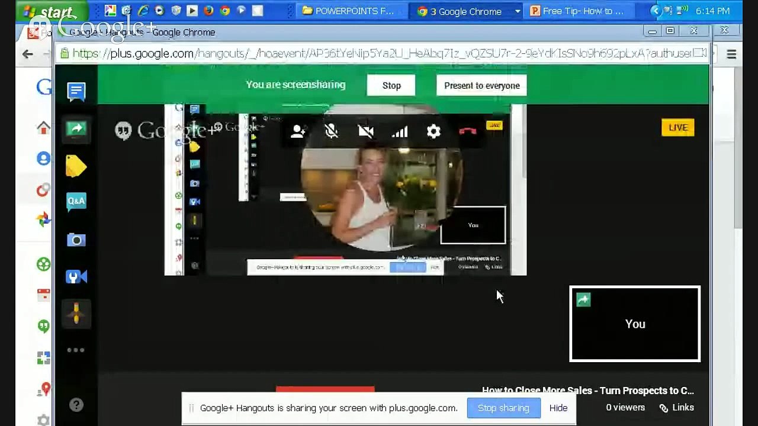Open the Capture camera app

(x=76, y=240)
